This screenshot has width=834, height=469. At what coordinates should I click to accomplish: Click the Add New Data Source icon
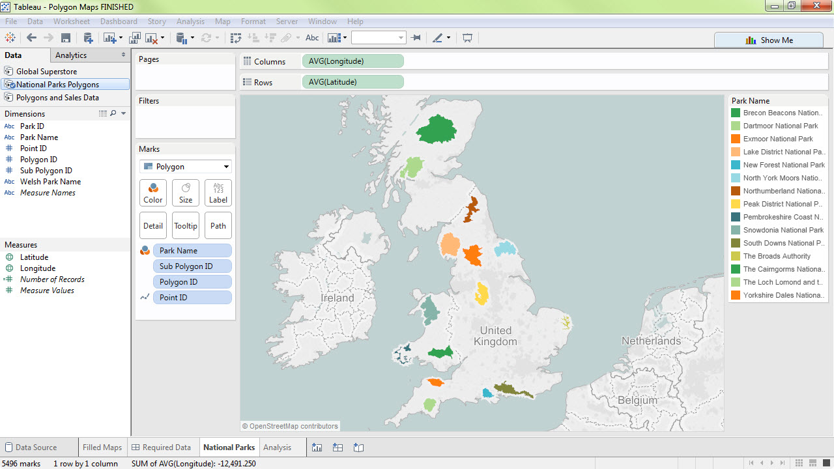[88, 38]
